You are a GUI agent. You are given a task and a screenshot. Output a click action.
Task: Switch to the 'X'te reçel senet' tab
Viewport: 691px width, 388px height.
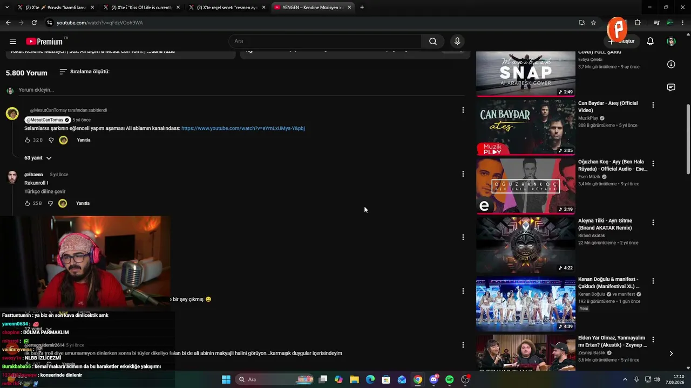point(227,8)
